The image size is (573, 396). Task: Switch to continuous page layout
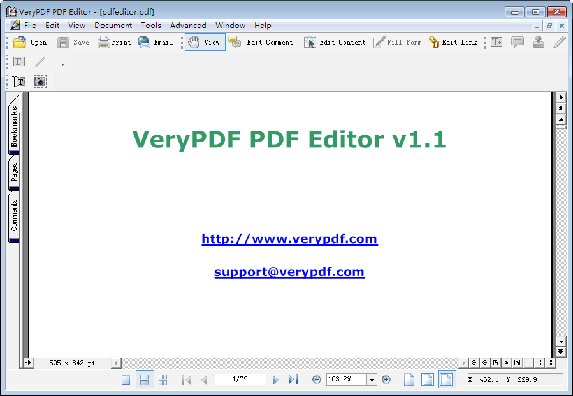(x=144, y=379)
